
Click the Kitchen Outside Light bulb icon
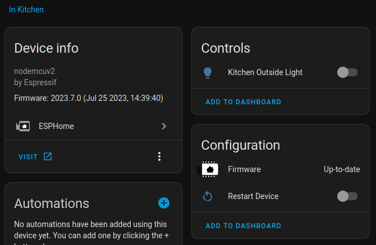[x=208, y=72]
